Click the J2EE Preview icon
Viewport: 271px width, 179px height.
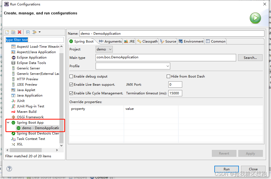pyautogui.click(x=13, y=85)
